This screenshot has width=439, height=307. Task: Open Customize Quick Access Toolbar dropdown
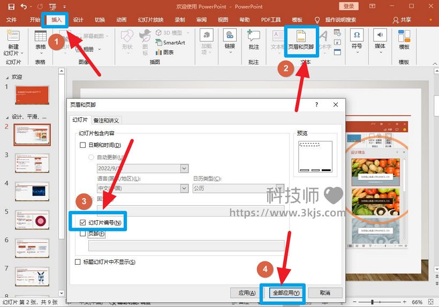(64, 6)
